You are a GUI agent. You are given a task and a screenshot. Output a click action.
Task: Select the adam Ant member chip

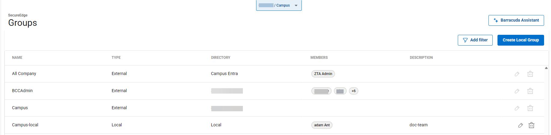click(x=322, y=125)
